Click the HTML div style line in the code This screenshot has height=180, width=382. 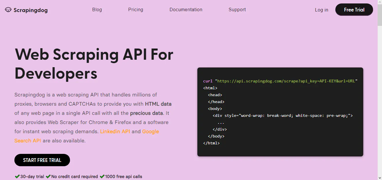[x=282, y=115]
